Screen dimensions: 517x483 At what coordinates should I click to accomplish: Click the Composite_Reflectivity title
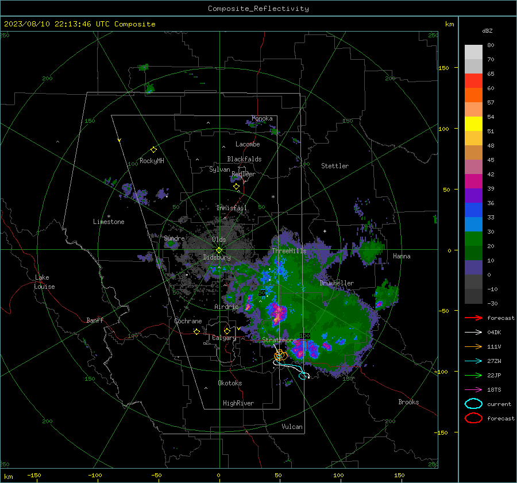click(258, 9)
